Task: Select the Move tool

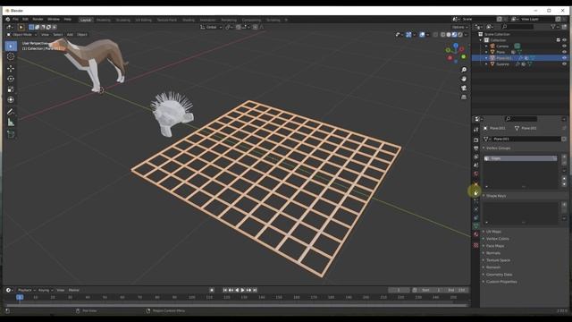Action: click(x=11, y=68)
